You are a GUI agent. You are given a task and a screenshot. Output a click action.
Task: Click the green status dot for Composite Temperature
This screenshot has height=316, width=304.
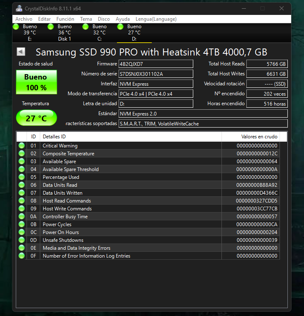click(x=22, y=153)
